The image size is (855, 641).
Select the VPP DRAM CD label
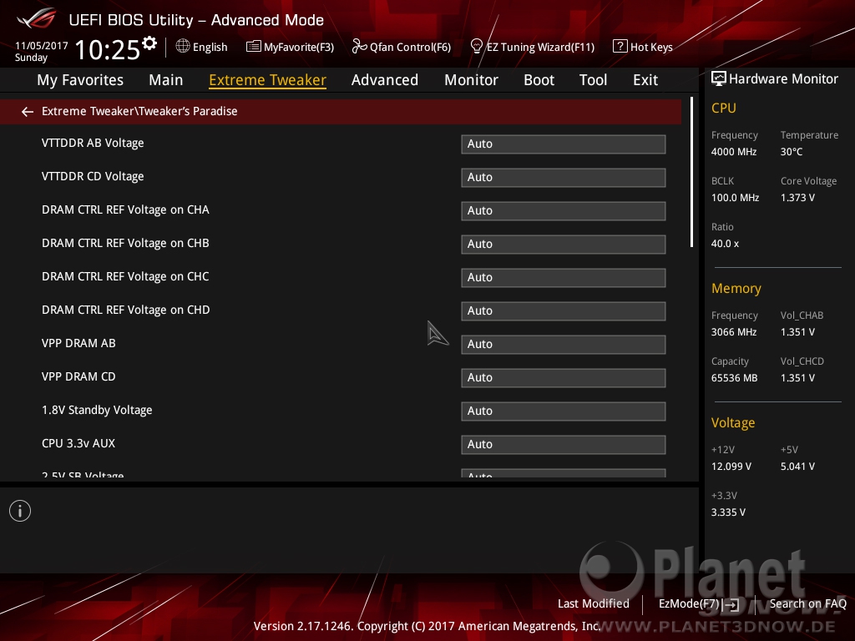(78, 376)
